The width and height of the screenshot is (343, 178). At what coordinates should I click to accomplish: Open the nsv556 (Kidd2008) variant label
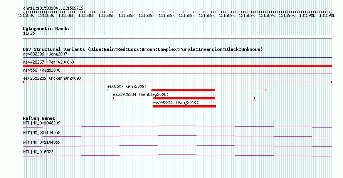pos(43,70)
